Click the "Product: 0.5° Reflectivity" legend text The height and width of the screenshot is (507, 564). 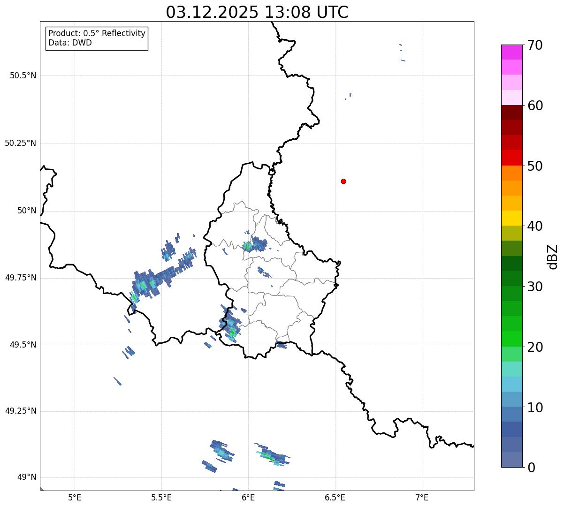tap(97, 34)
